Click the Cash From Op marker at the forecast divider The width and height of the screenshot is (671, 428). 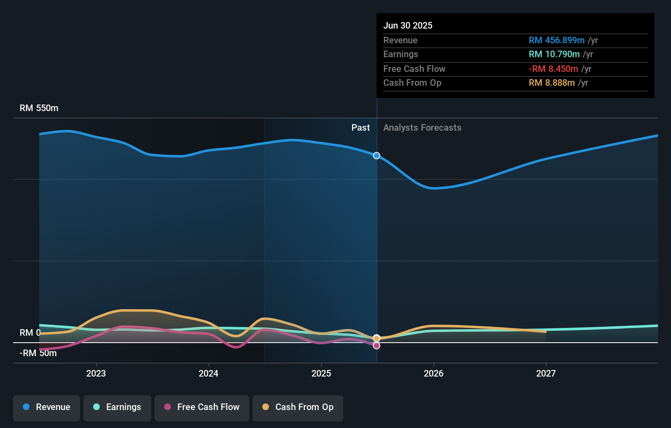pos(376,338)
